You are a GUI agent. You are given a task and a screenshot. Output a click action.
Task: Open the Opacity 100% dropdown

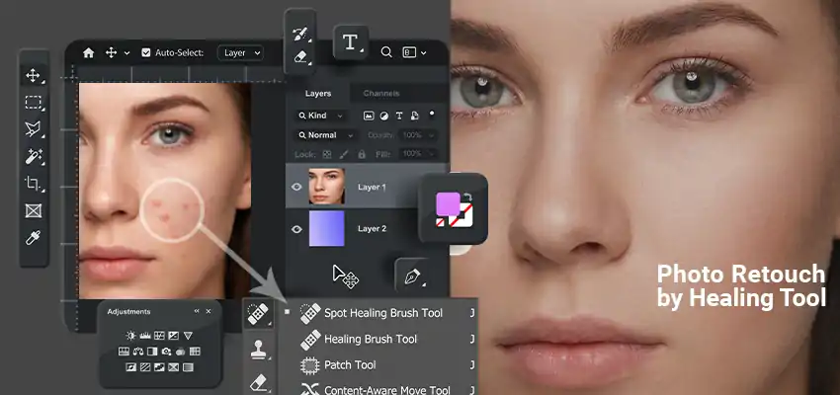point(418,135)
